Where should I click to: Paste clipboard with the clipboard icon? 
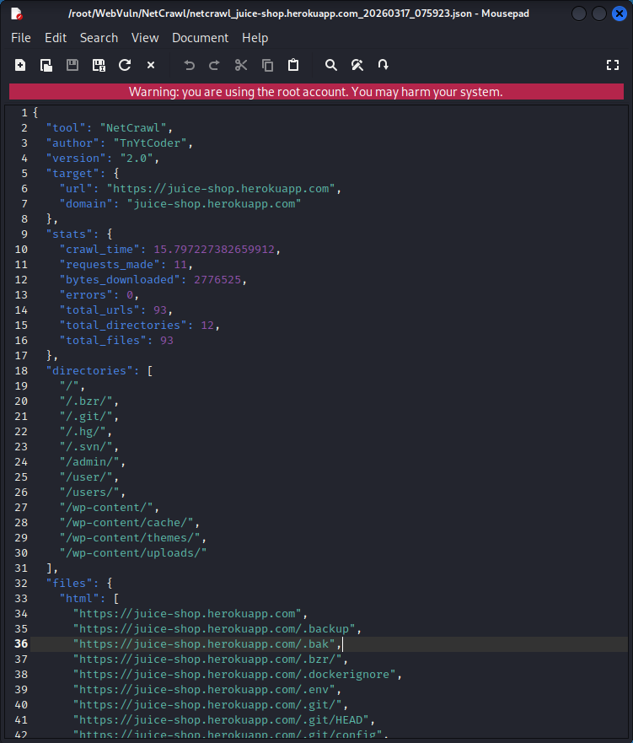[293, 65]
